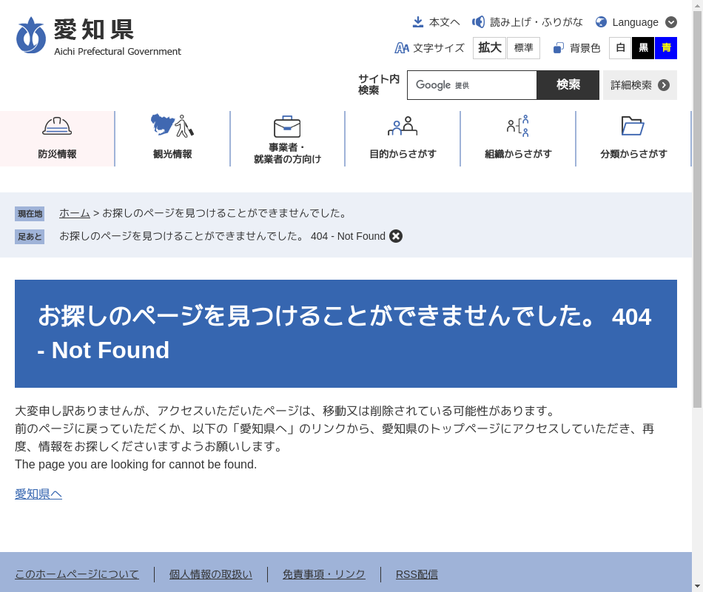Image resolution: width=703 pixels, height=592 pixels.
Task: Click the 足あと label badge
Action: (x=30, y=236)
